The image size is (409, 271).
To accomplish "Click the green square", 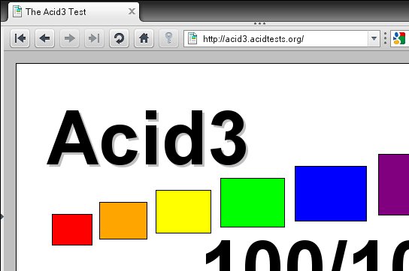I will tap(253, 203).
